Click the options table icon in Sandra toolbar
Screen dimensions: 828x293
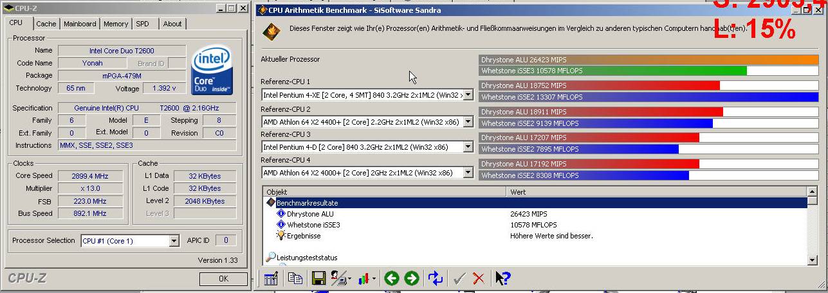[x=271, y=278]
